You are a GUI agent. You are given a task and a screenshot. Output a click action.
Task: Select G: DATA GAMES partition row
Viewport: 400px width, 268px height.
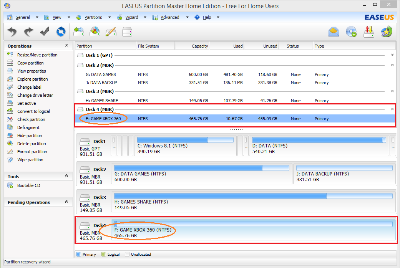[x=235, y=74]
